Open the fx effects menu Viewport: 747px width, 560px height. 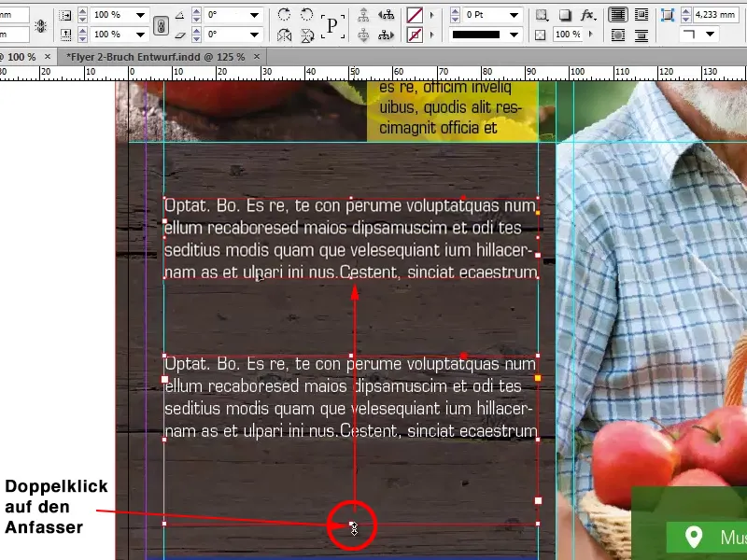588,15
